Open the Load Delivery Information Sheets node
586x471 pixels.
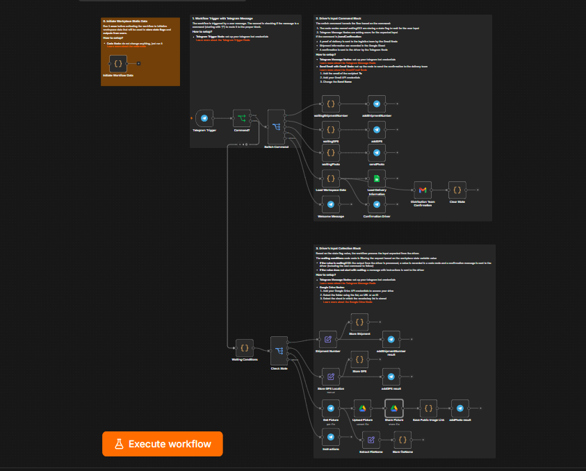(x=377, y=179)
